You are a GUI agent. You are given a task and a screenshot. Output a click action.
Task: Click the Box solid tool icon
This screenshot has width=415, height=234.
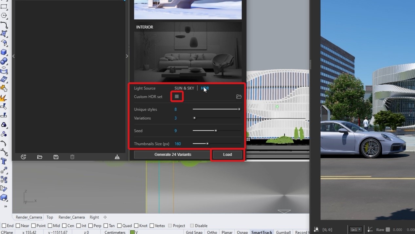tap(4, 52)
